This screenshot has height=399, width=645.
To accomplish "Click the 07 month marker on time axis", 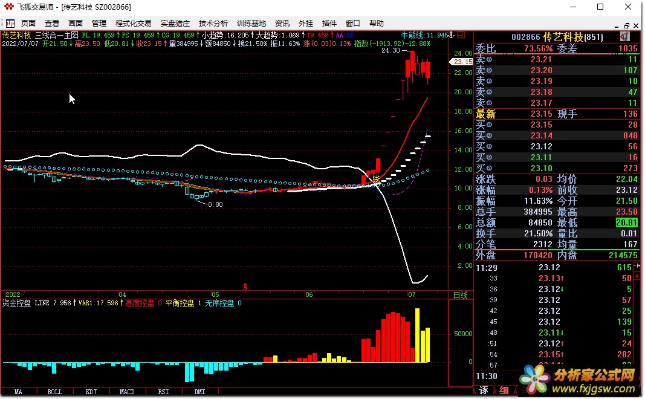I will pos(411,294).
